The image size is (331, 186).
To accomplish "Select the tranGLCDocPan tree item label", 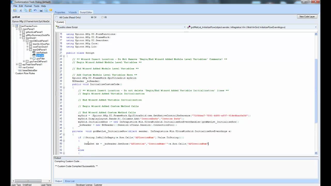I will click(41, 44).
